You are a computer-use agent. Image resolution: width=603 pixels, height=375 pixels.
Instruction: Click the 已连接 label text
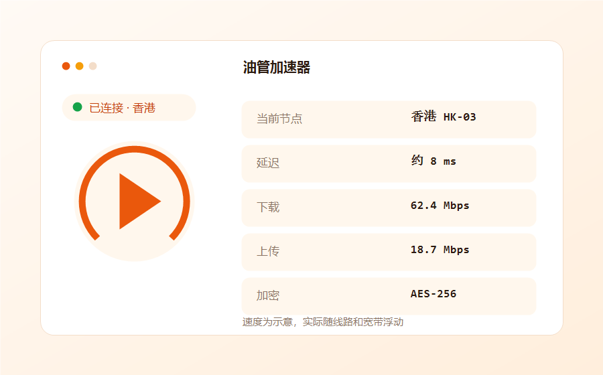pyautogui.click(x=106, y=108)
